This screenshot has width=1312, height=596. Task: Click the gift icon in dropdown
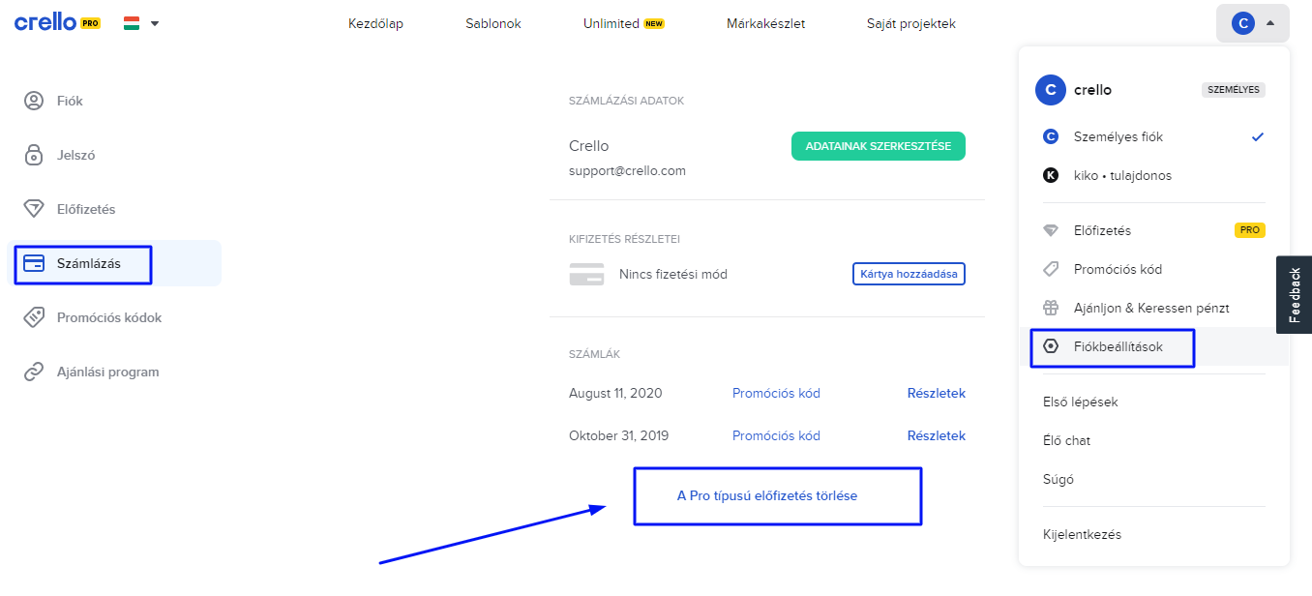click(1051, 308)
